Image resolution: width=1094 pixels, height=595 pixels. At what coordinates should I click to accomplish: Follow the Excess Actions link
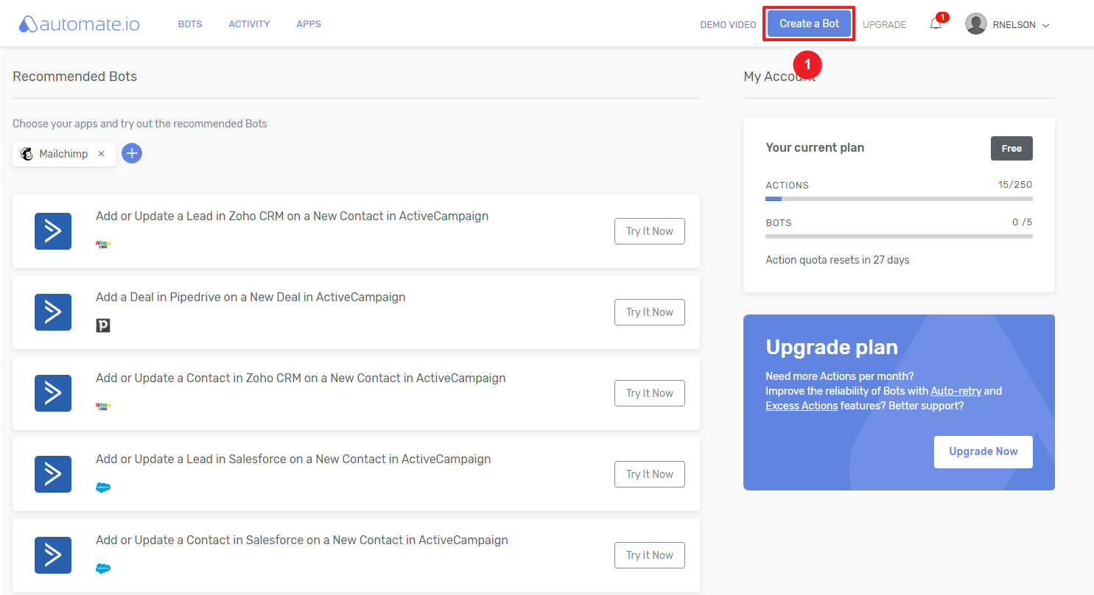[802, 406]
